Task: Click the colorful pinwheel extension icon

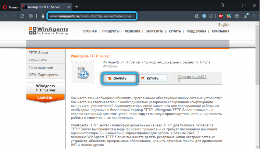Action: point(229,16)
